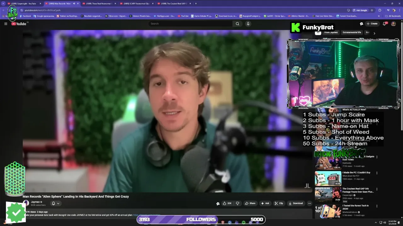Click the Mrwhosetheboss channel name
The image size is (403, 226).
pos(350,212)
